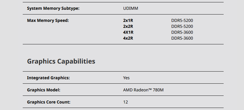Select the Yes value for Integrated Graphics
244x110 pixels.
(x=126, y=78)
